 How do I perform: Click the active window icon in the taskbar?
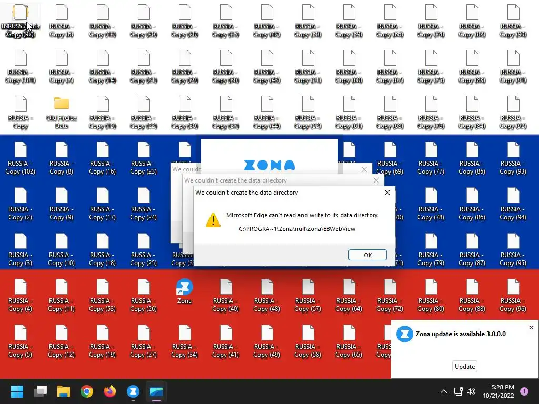156,391
